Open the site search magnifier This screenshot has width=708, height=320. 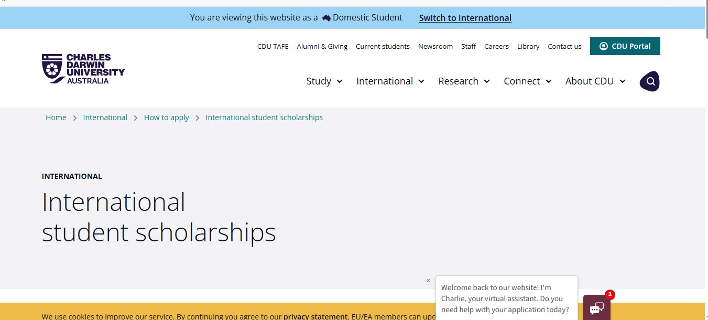click(x=650, y=81)
